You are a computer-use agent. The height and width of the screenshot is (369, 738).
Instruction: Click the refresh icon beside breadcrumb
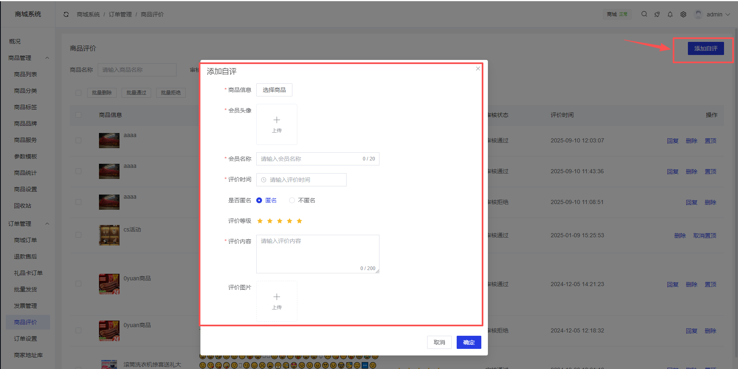coord(66,14)
